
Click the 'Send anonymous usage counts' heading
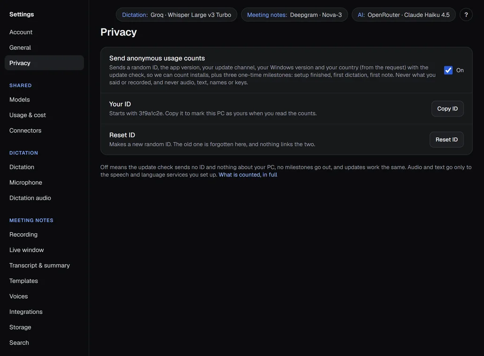point(157,58)
